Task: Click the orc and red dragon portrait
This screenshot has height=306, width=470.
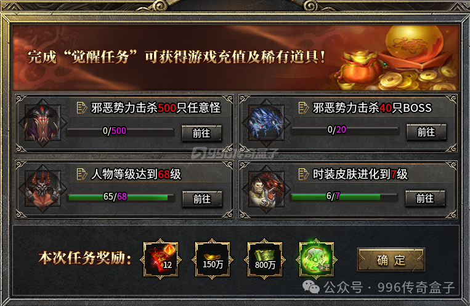Action: [x=266, y=189]
